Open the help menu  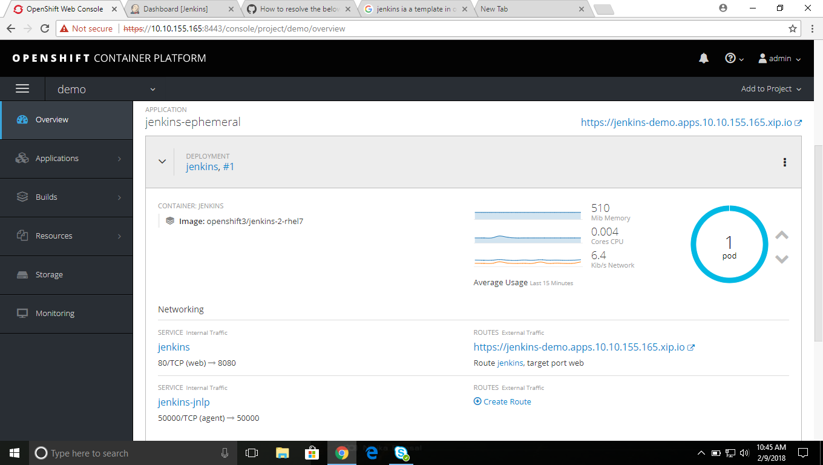[731, 58]
